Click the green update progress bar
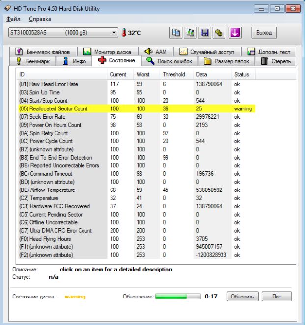This screenshot has height=325, width=305. pos(178,297)
